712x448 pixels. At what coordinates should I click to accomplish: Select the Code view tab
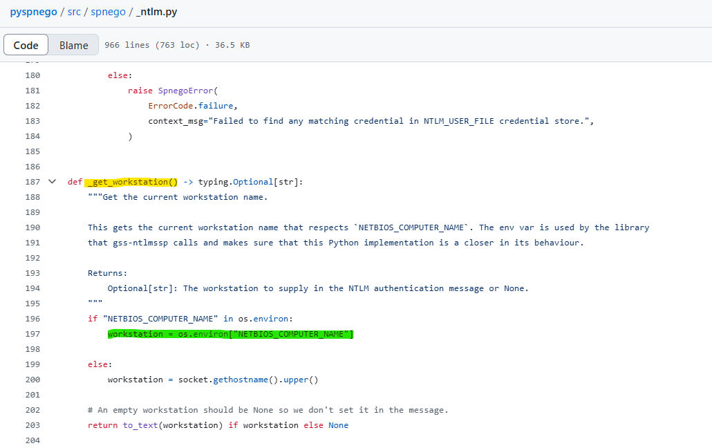[26, 45]
